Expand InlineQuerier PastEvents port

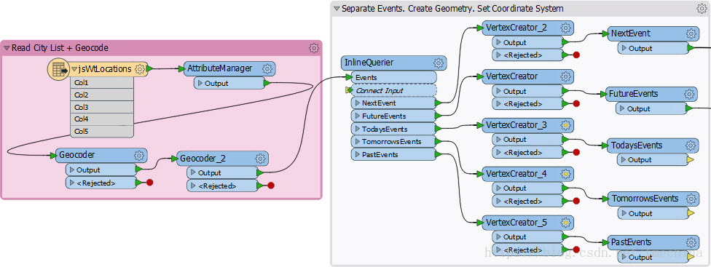point(357,155)
